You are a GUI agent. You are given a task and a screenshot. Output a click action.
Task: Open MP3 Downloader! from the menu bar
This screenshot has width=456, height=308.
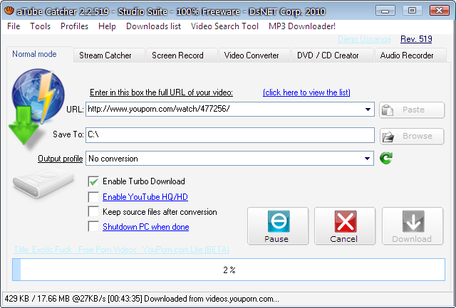point(302,26)
